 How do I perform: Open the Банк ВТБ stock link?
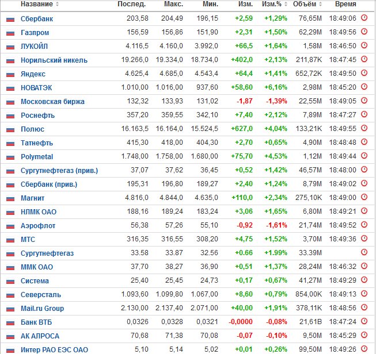tap(36, 322)
